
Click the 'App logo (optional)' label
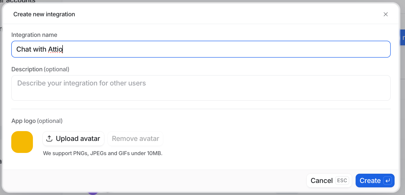[37, 121]
